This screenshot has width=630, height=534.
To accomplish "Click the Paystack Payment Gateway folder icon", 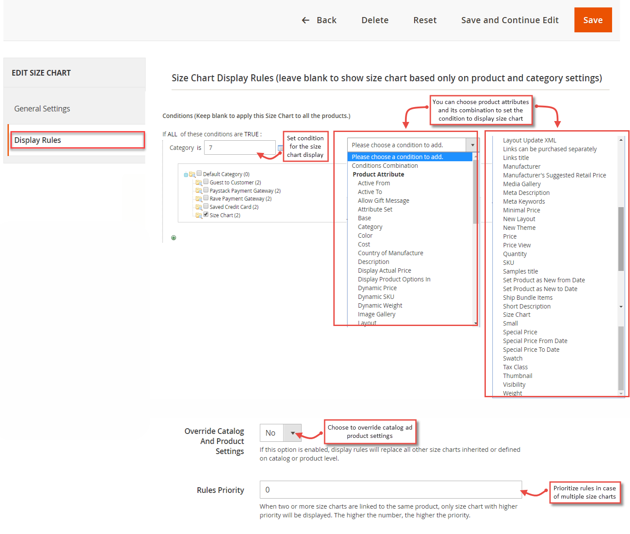I will [199, 191].
